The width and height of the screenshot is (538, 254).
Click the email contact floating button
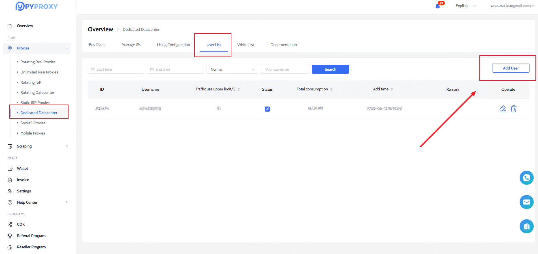(526, 202)
